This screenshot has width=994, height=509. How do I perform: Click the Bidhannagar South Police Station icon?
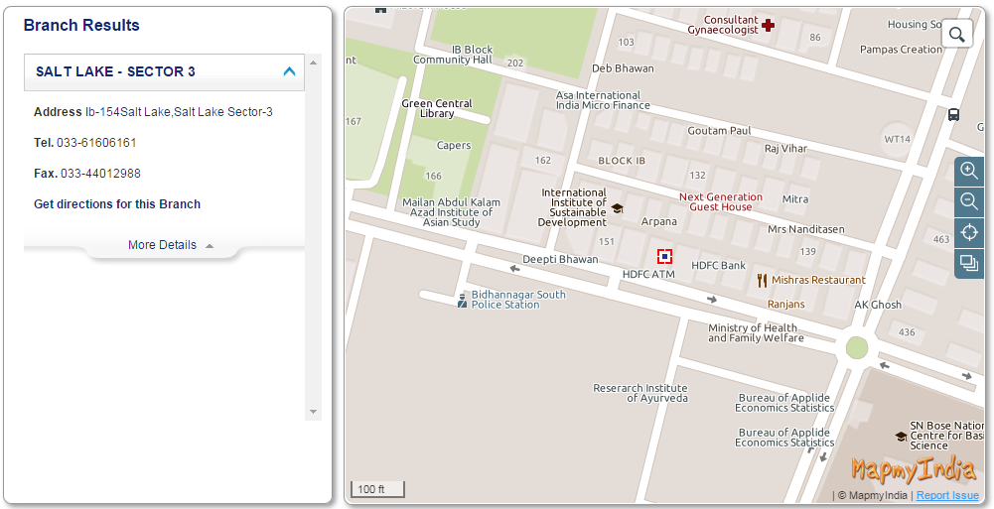pos(463,300)
